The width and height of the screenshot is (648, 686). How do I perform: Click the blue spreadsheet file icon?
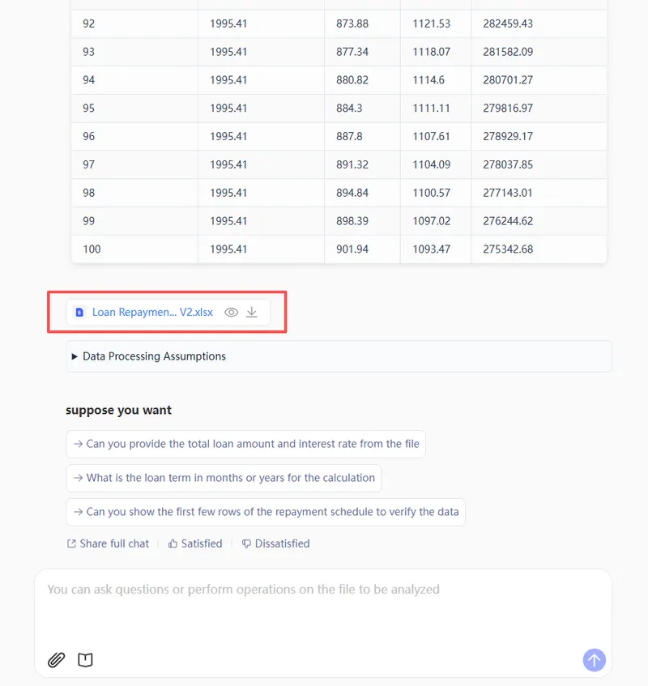(x=79, y=312)
